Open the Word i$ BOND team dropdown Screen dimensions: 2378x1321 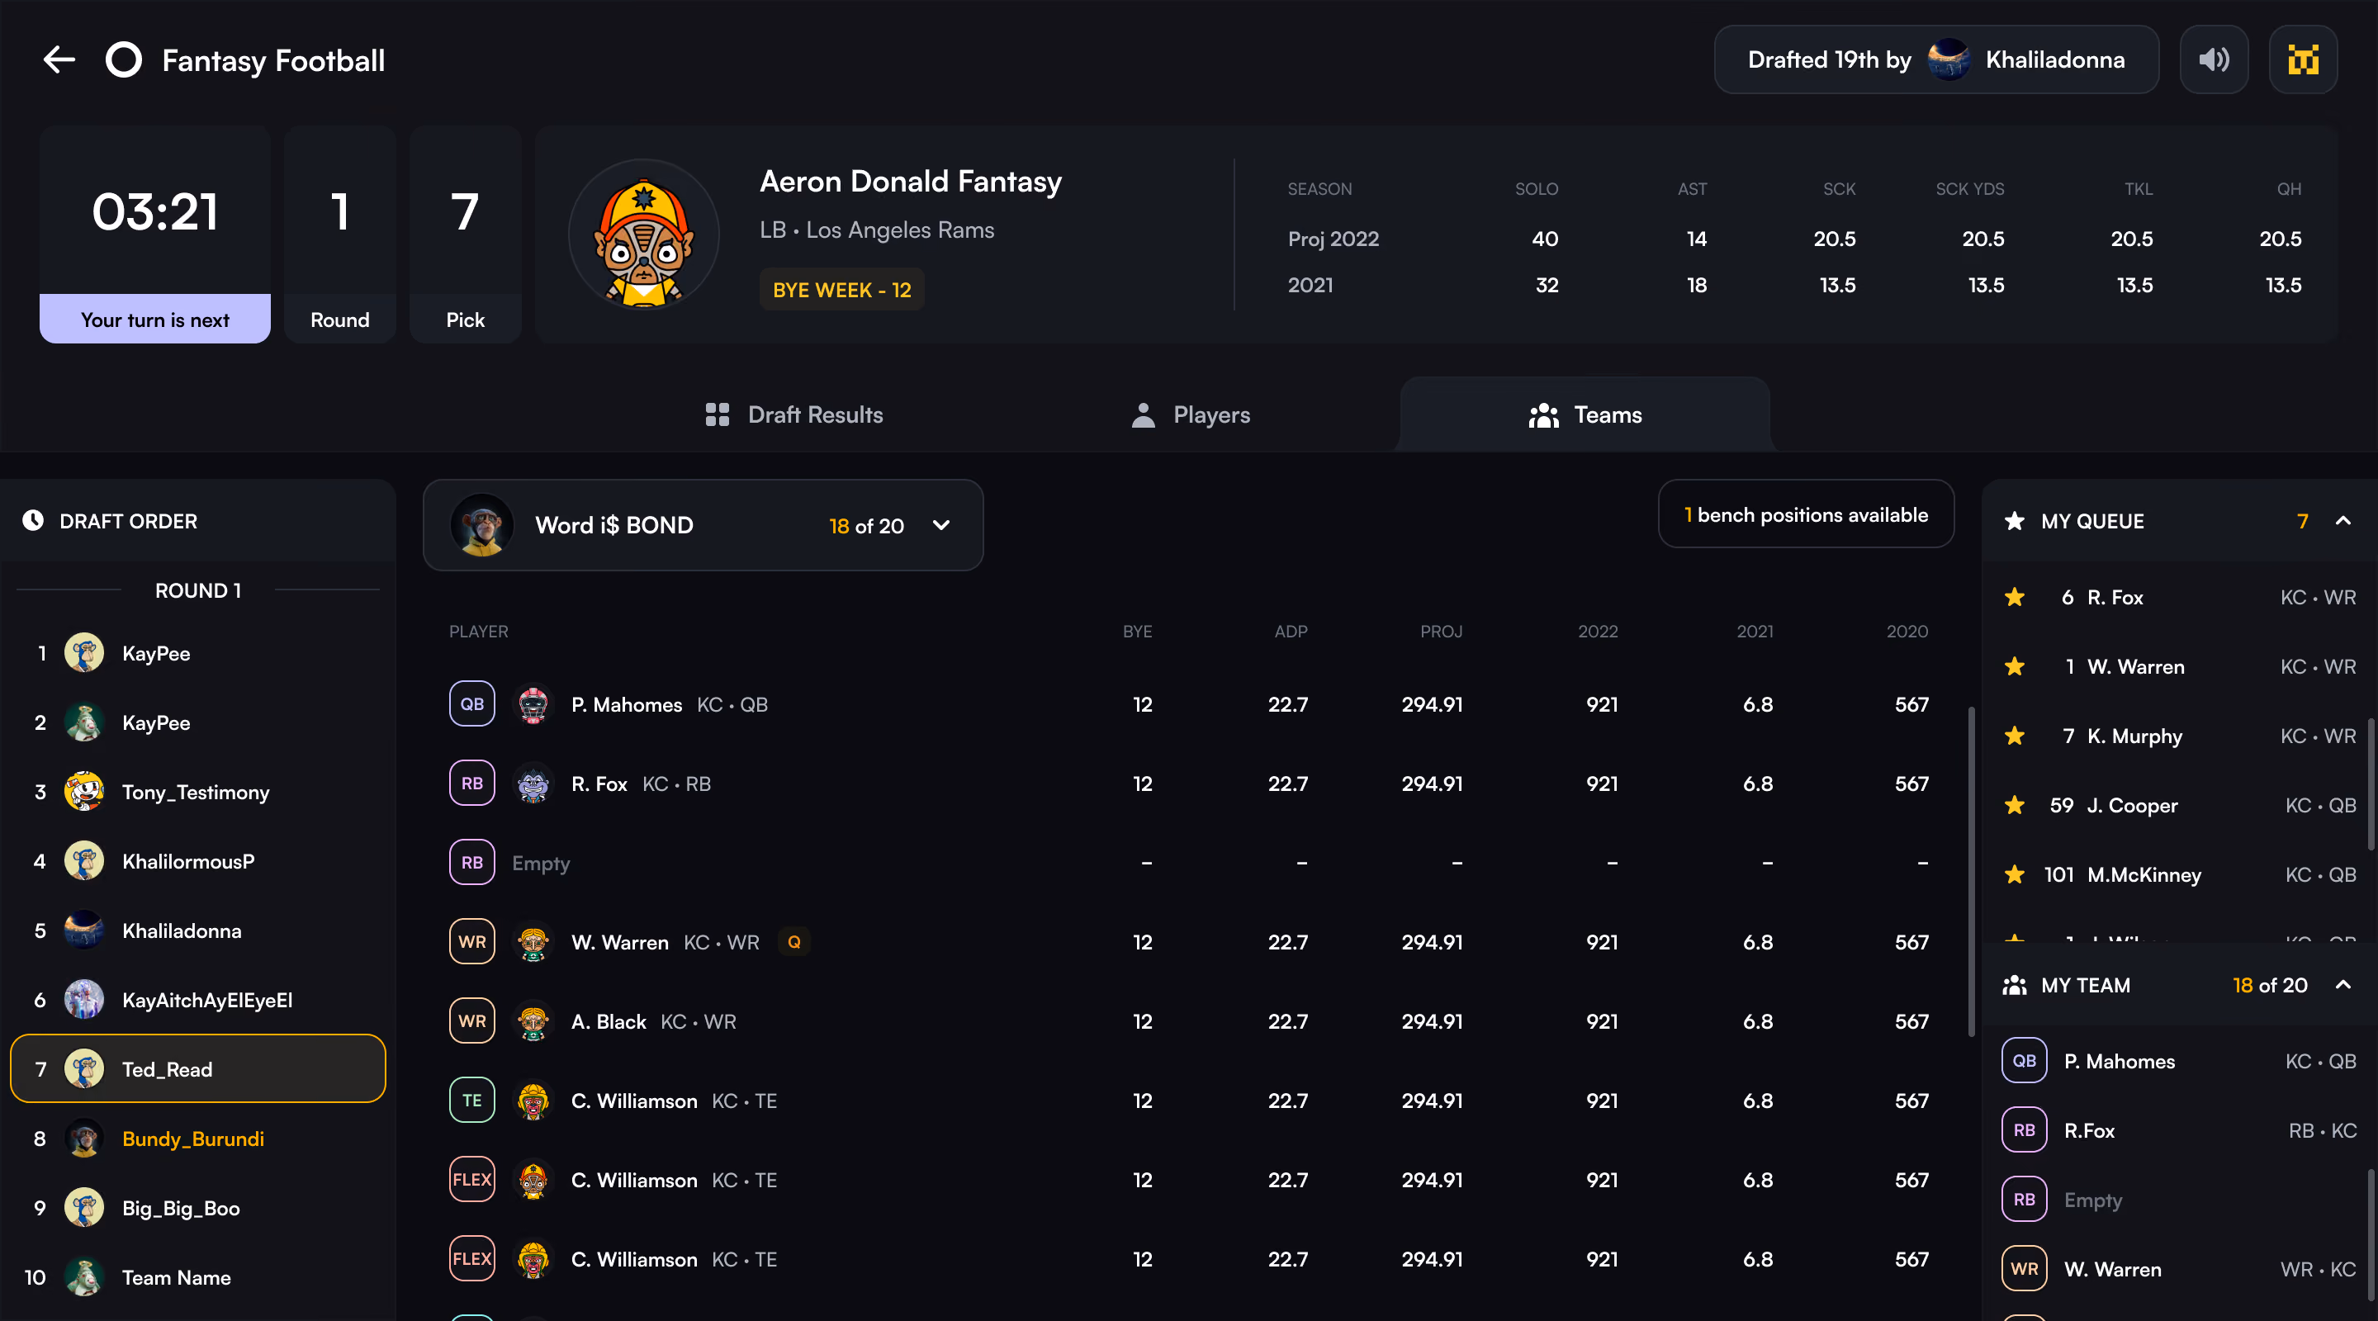pyautogui.click(x=703, y=525)
